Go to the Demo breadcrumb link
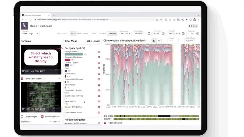This screenshot has width=244, height=137. [x=34, y=26]
